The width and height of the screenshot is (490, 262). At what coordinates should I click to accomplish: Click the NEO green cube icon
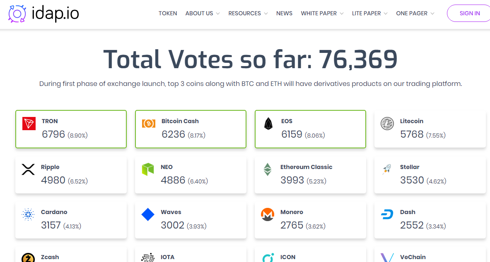[148, 169]
